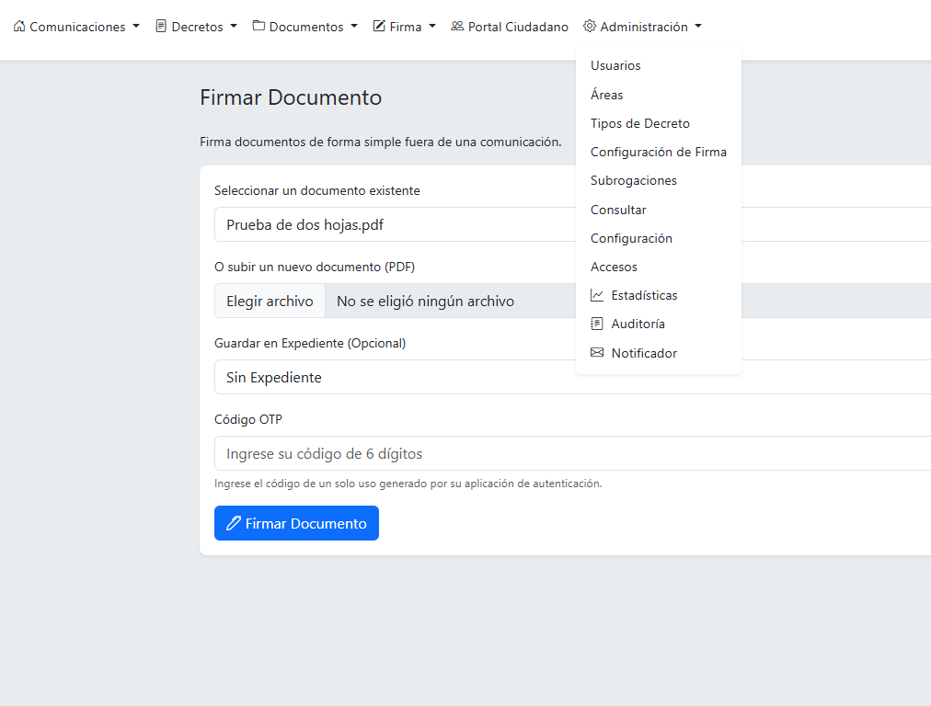
Task: Click the people icon for Portal Ciudadano
Action: [457, 27]
